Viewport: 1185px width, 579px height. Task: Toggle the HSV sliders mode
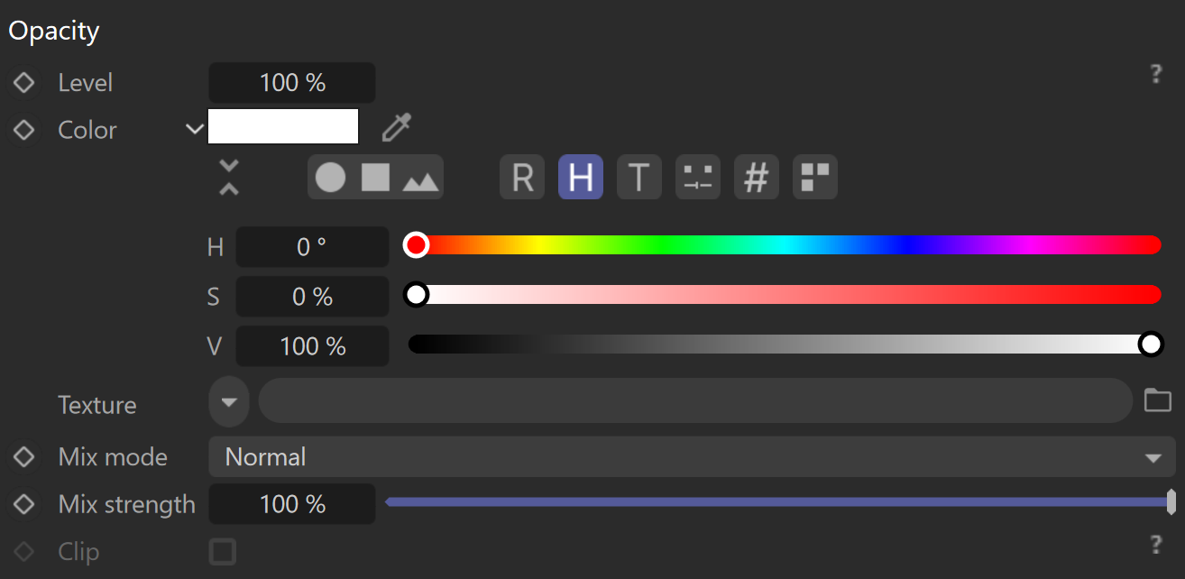(x=581, y=177)
